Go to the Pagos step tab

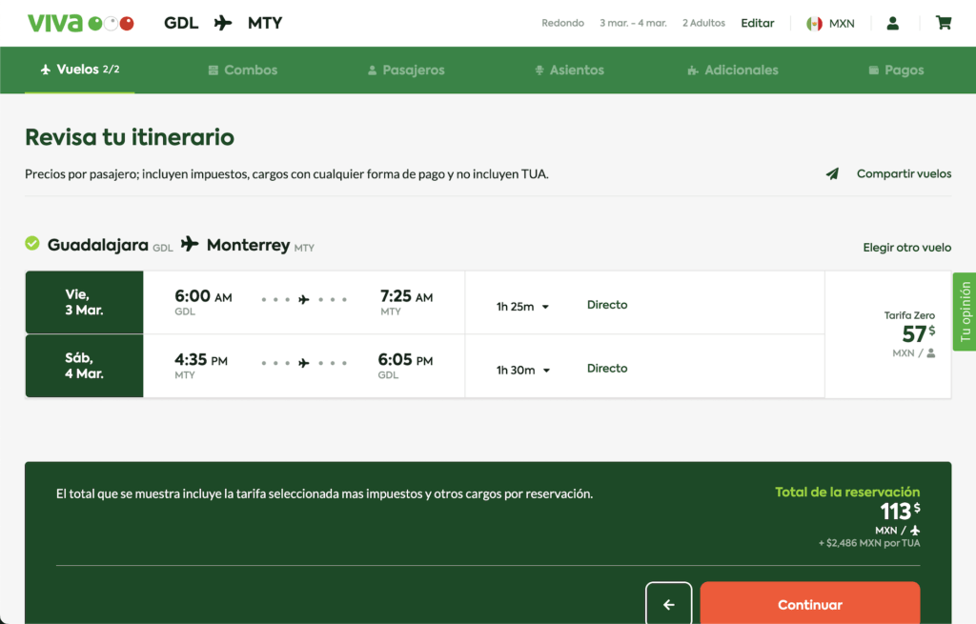pyautogui.click(x=896, y=70)
